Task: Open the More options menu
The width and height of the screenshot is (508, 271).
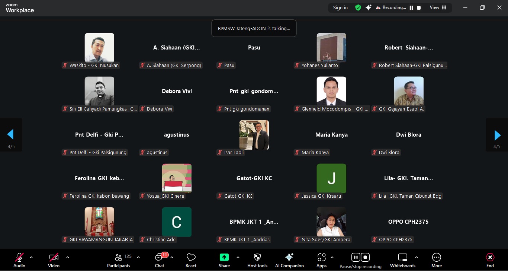Action: pos(437,260)
